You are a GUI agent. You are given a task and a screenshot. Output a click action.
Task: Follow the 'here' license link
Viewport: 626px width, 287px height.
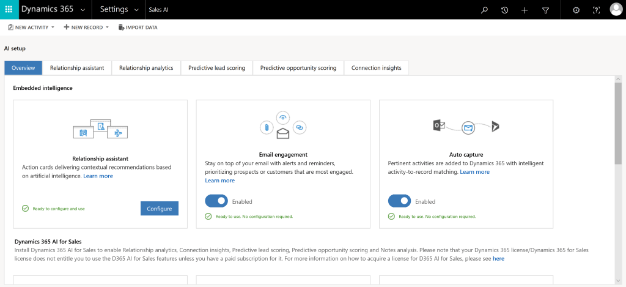click(498, 259)
